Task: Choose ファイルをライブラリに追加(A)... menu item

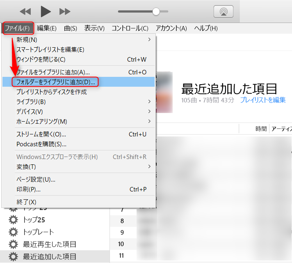Action: point(53,72)
